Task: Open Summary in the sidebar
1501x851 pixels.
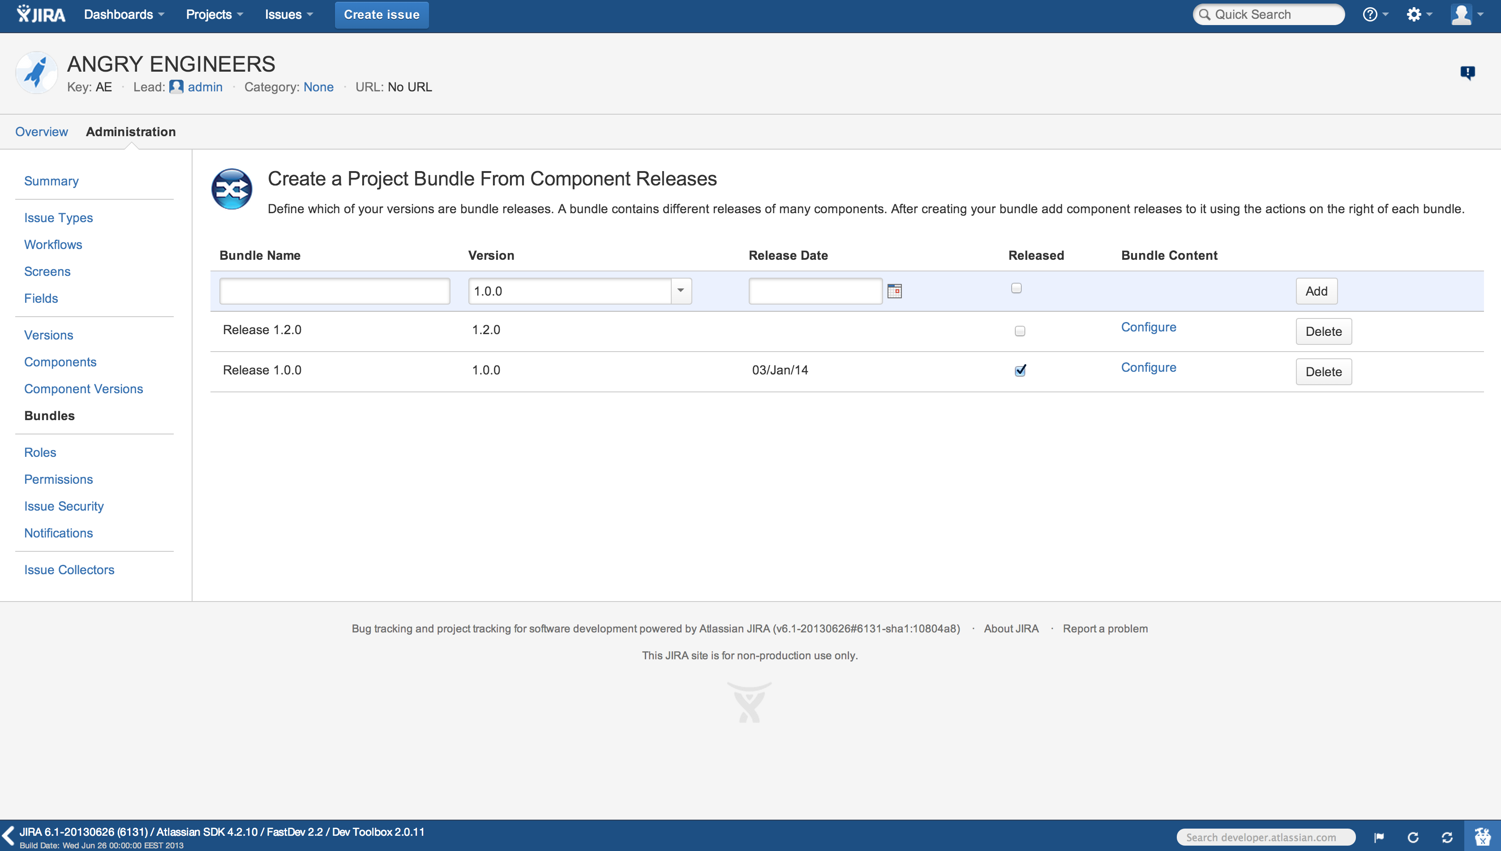Action: (x=51, y=181)
